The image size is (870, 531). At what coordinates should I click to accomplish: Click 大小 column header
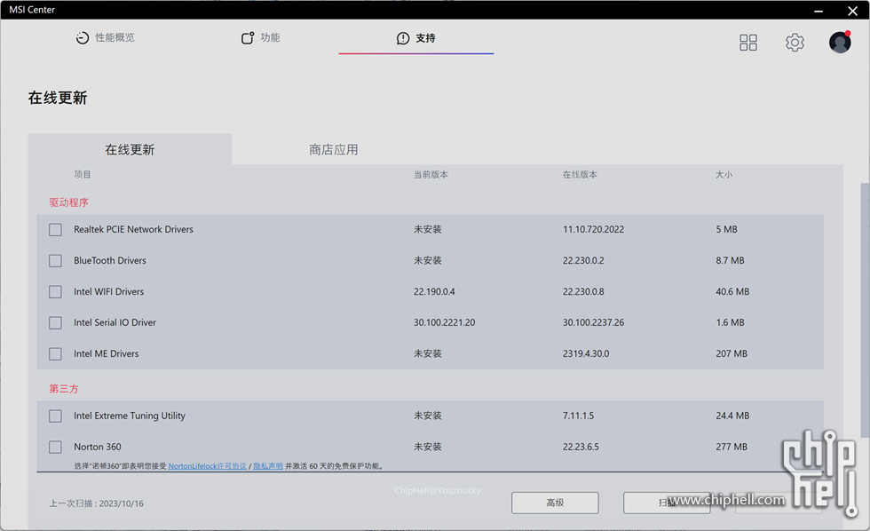724,174
